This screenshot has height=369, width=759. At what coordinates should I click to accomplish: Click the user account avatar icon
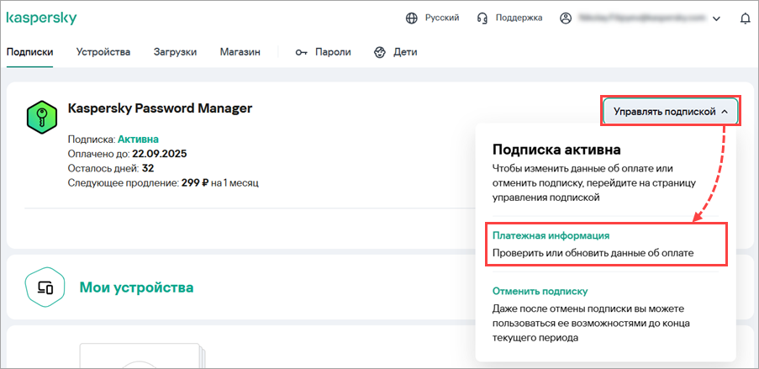[566, 18]
